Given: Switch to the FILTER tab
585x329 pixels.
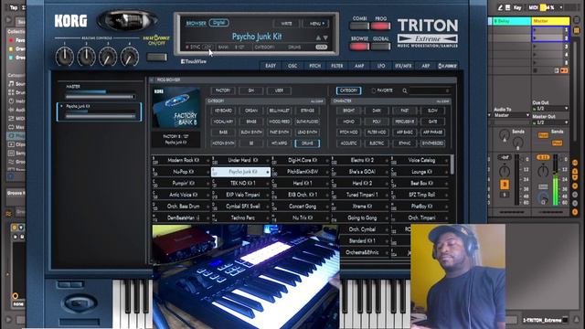Looking at the screenshot, I should (x=337, y=66).
